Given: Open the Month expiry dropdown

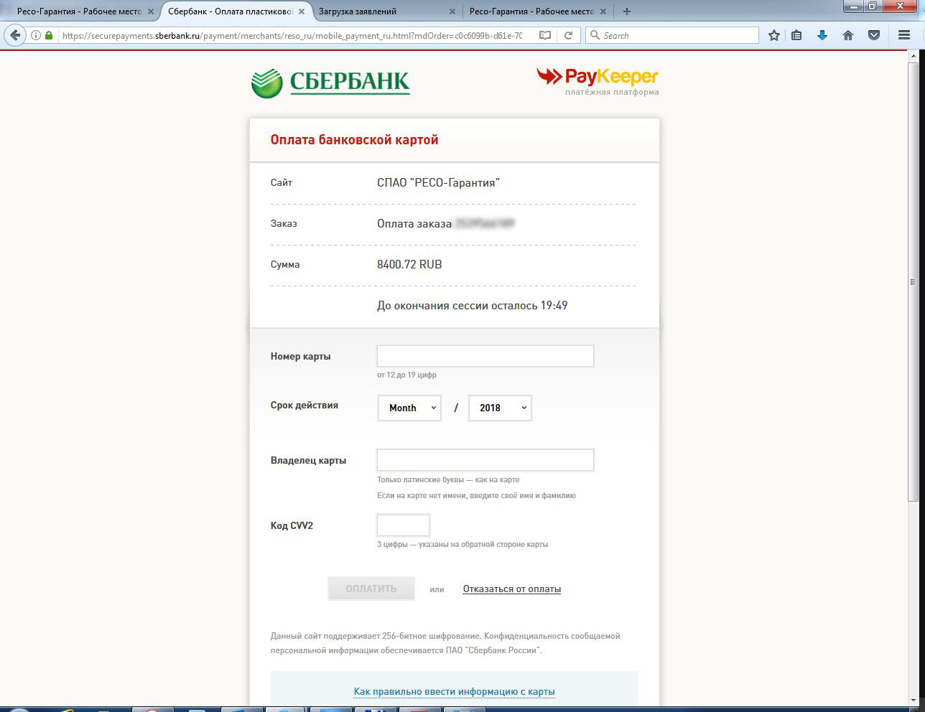Looking at the screenshot, I should 409,408.
